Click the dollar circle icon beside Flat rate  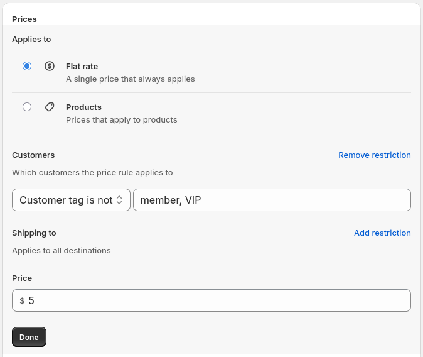point(50,66)
